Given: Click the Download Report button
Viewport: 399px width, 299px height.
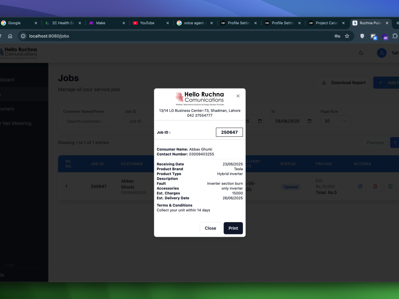Looking at the screenshot, I should pyautogui.click(x=344, y=83).
